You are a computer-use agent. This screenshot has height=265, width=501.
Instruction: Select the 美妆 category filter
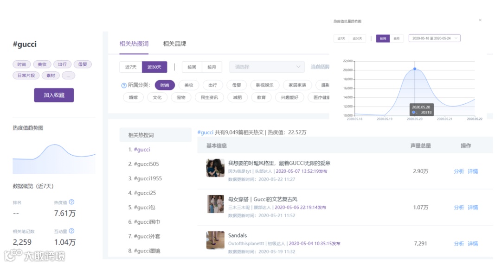(189, 85)
